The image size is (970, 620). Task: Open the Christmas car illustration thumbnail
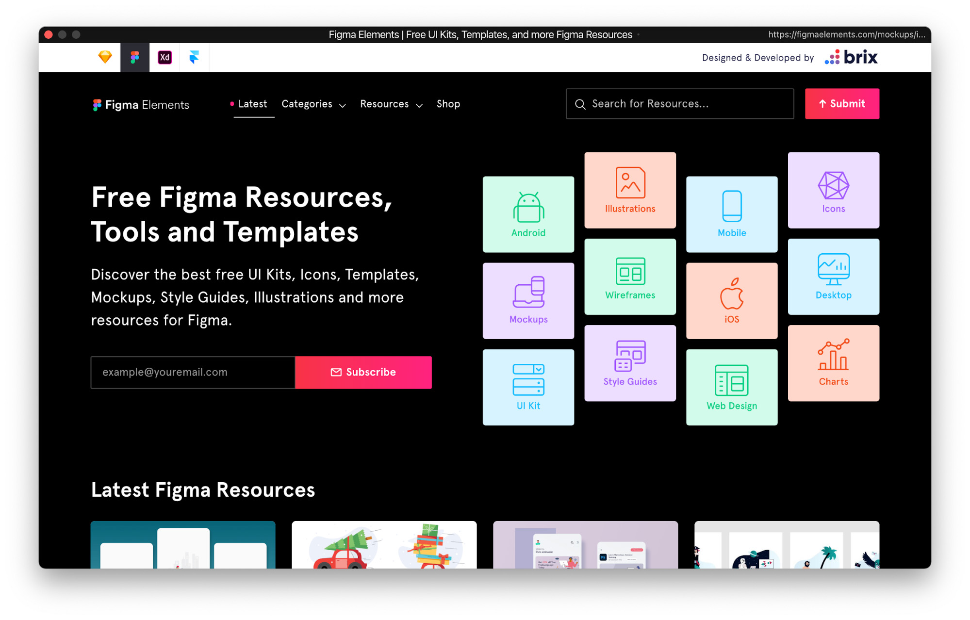pos(384,545)
